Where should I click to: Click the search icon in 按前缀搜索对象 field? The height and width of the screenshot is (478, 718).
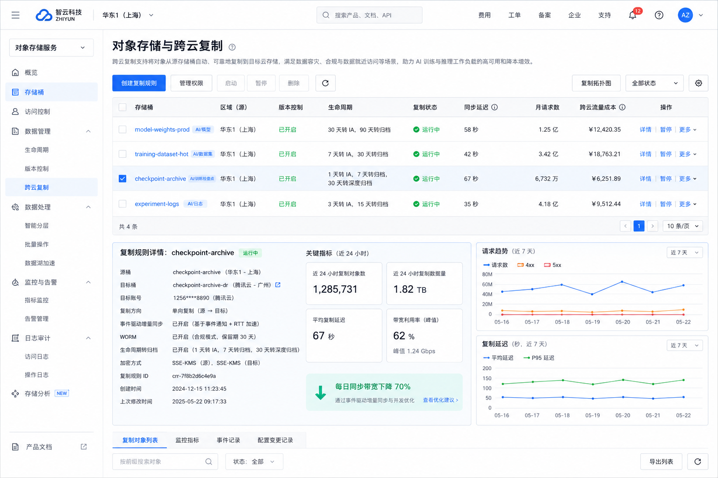click(x=208, y=462)
